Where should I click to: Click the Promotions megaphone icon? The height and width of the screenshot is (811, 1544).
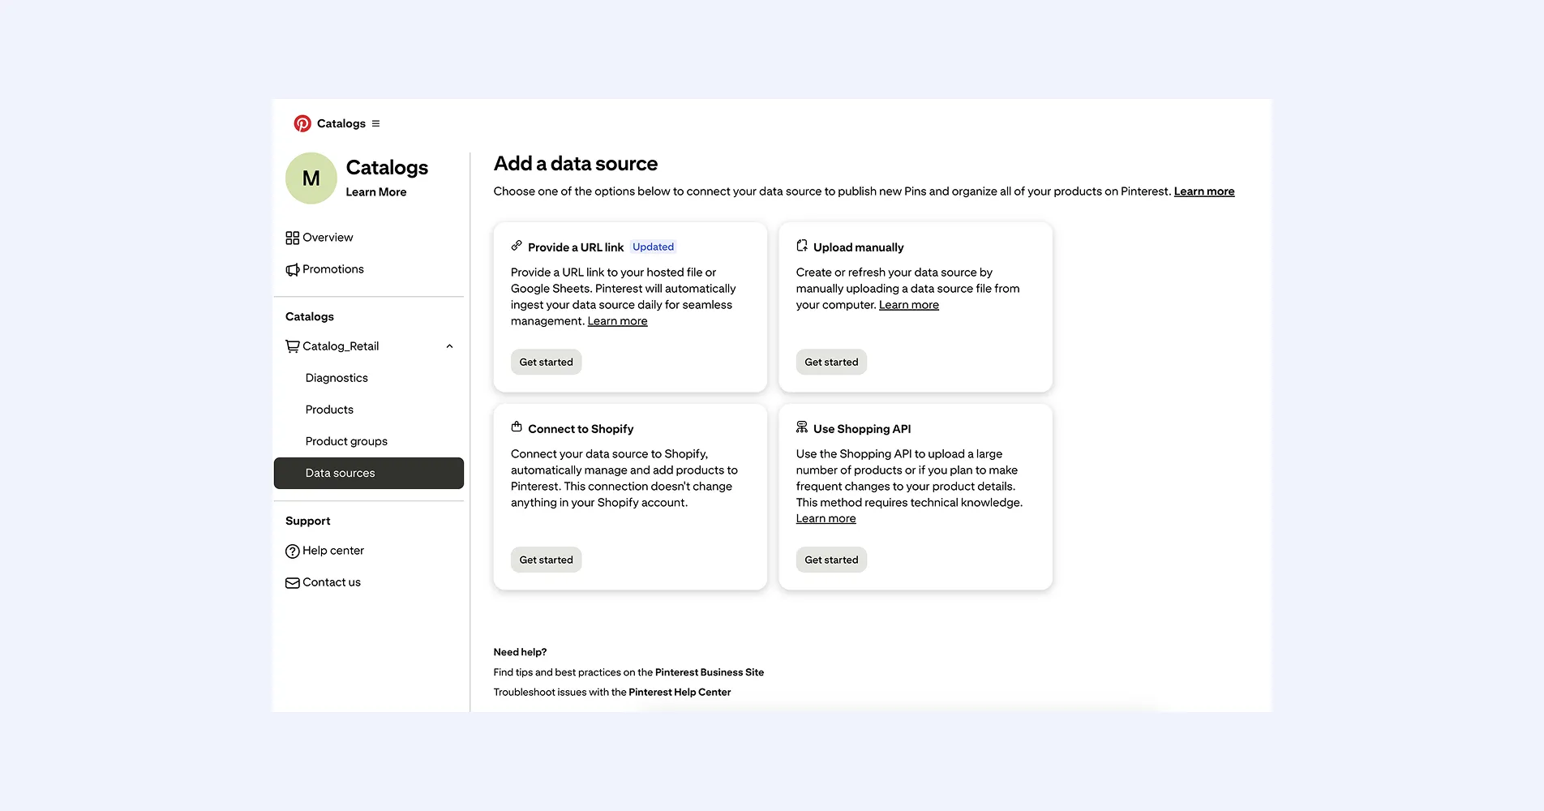point(293,269)
